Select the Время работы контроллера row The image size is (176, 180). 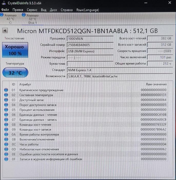point(85,134)
